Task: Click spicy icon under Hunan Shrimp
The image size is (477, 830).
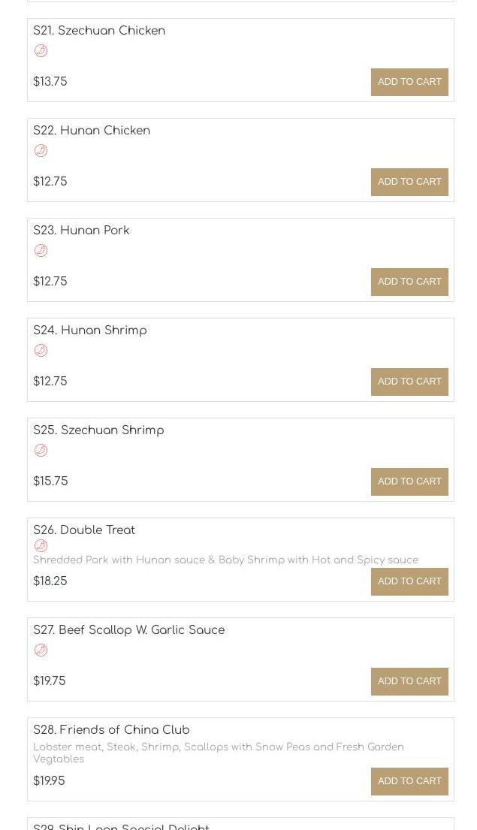Action: (x=41, y=351)
